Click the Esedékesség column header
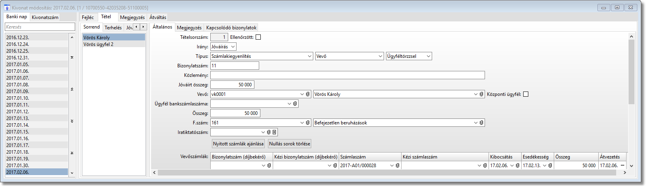 537,157
